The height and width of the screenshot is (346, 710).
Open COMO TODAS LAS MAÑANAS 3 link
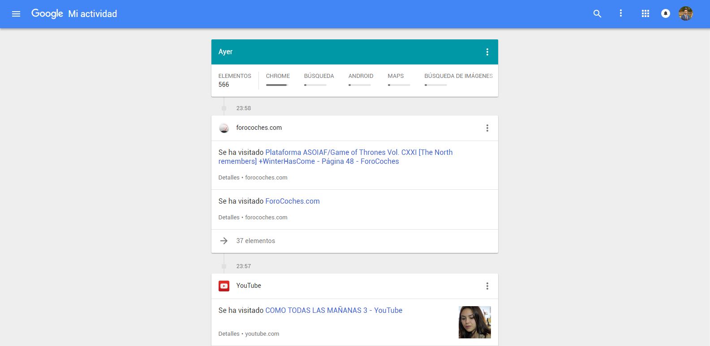pyautogui.click(x=334, y=311)
